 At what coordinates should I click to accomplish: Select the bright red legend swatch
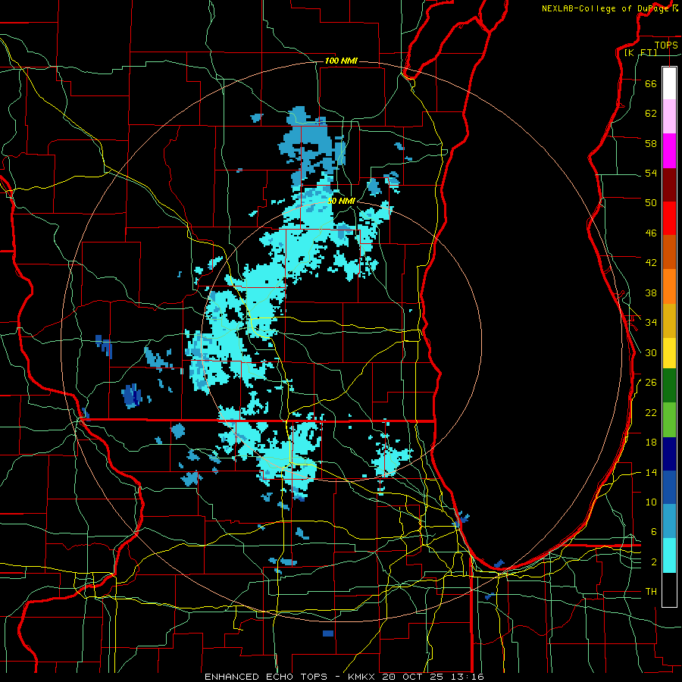click(669, 218)
